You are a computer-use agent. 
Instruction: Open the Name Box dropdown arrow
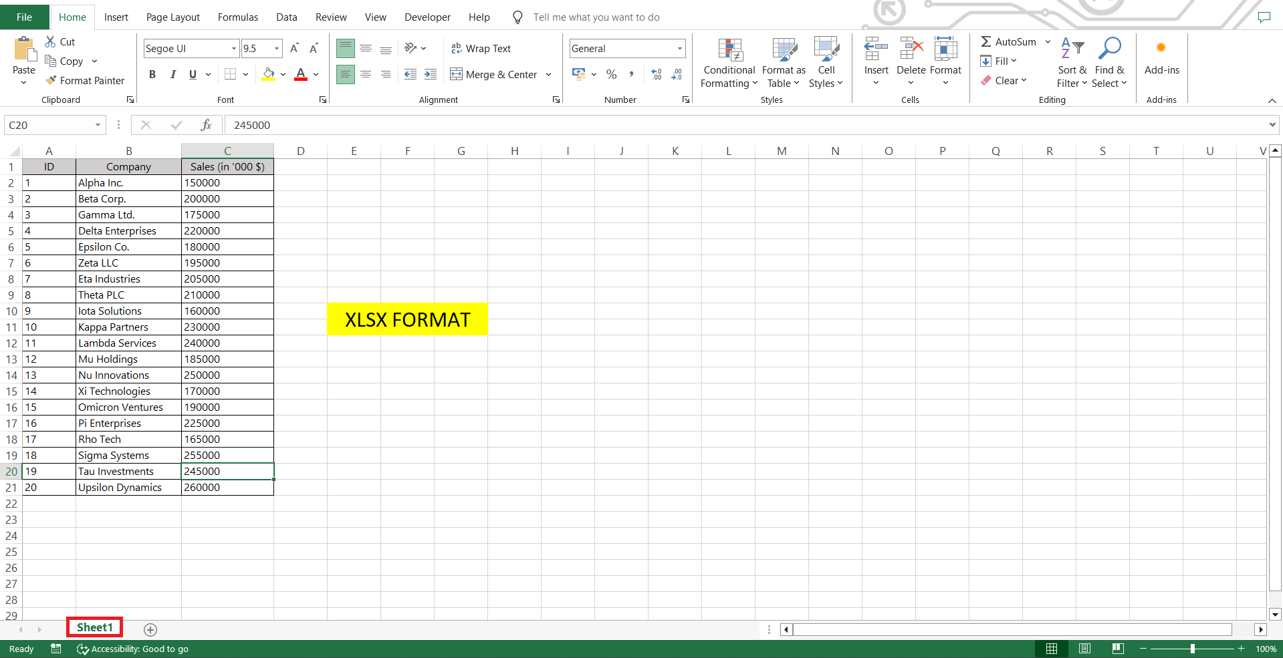click(98, 125)
